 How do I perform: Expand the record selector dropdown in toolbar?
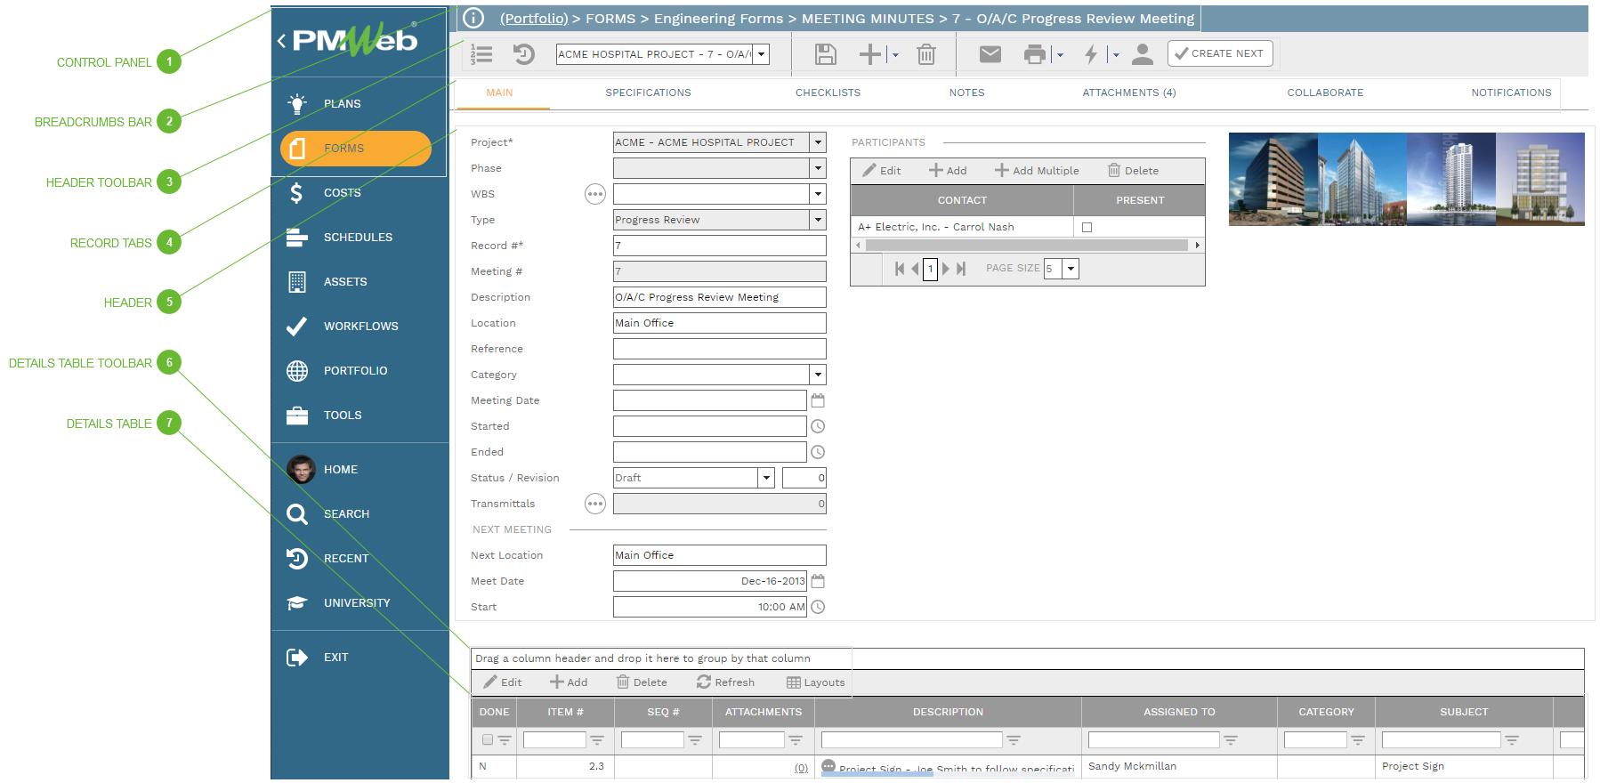click(x=761, y=54)
